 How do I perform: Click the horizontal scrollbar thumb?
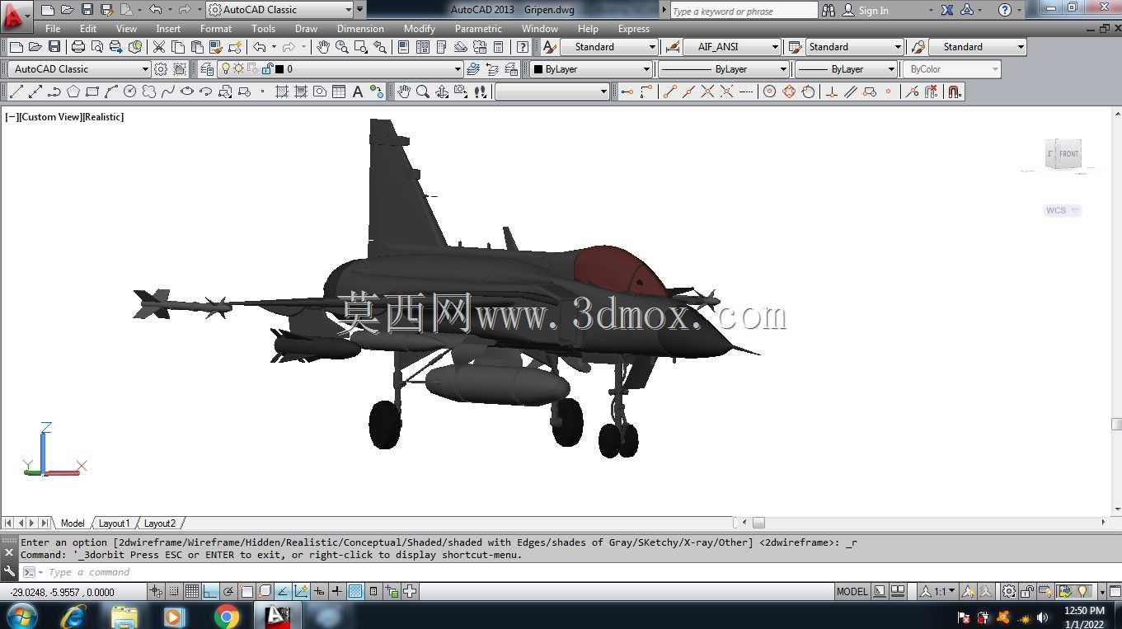758,523
